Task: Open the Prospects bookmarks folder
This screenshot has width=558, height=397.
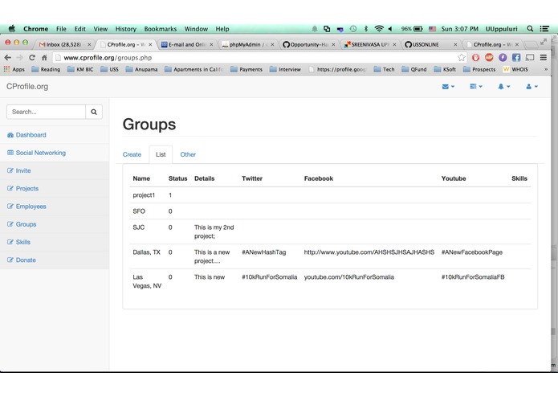Action: 479,69
